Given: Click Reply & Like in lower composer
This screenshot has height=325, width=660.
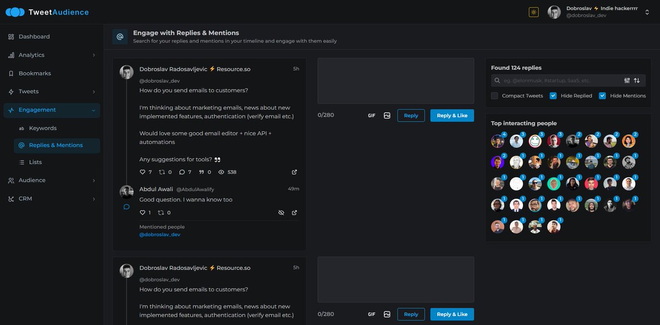Looking at the screenshot, I should [452, 315].
